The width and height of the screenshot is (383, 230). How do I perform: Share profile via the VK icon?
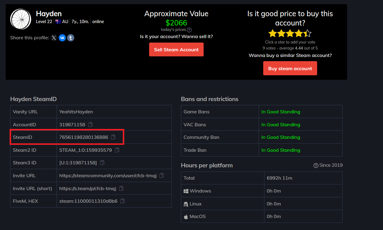(x=62, y=38)
